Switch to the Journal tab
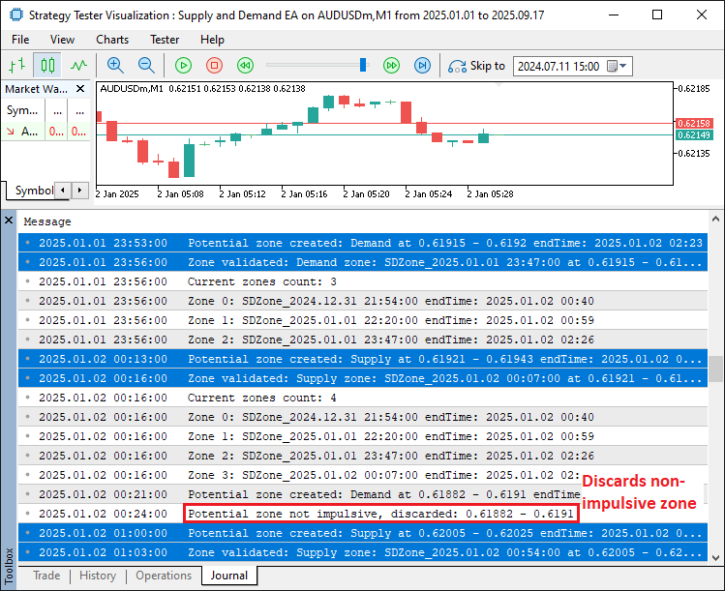 229,576
